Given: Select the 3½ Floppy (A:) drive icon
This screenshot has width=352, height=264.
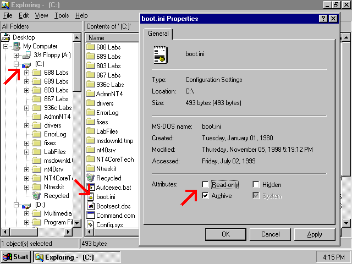Looking at the screenshot, I should tap(27, 55).
